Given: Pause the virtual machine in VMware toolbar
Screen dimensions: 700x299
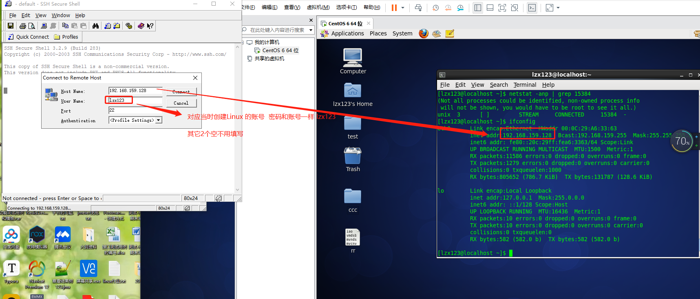Looking at the screenshot, I should (x=394, y=8).
